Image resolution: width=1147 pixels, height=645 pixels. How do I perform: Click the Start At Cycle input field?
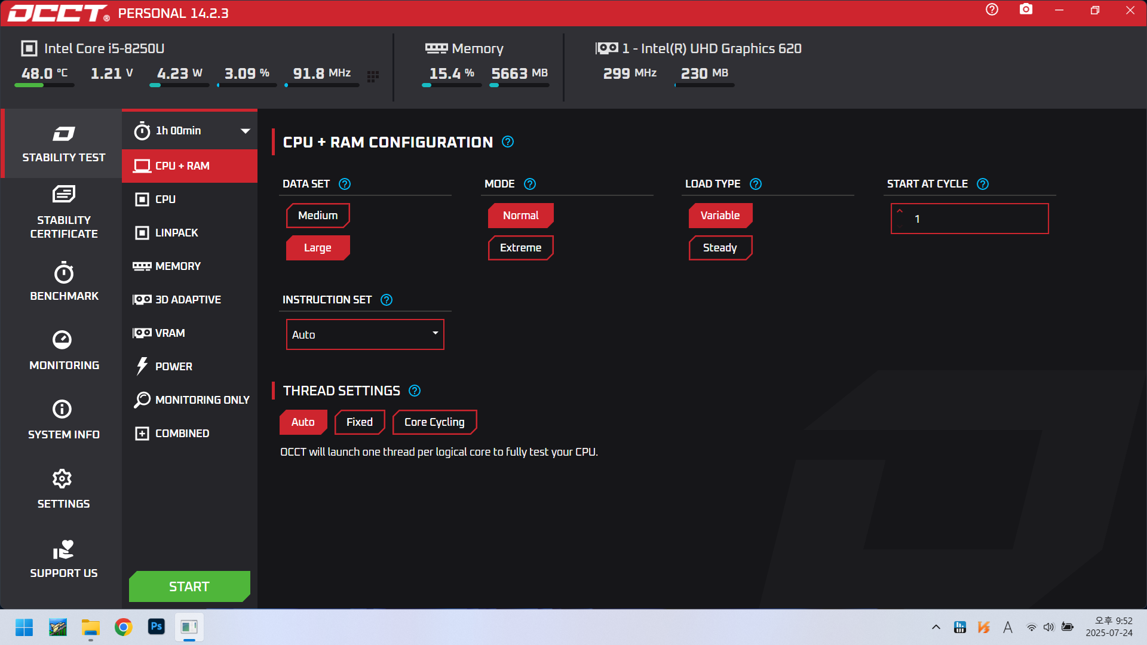pos(970,219)
